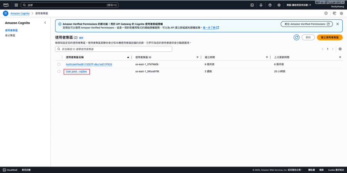Open AuthUserPool8115E87F-dku1o631PXZd pool link
This screenshot has height=173, width=347.
coord(89,64)
